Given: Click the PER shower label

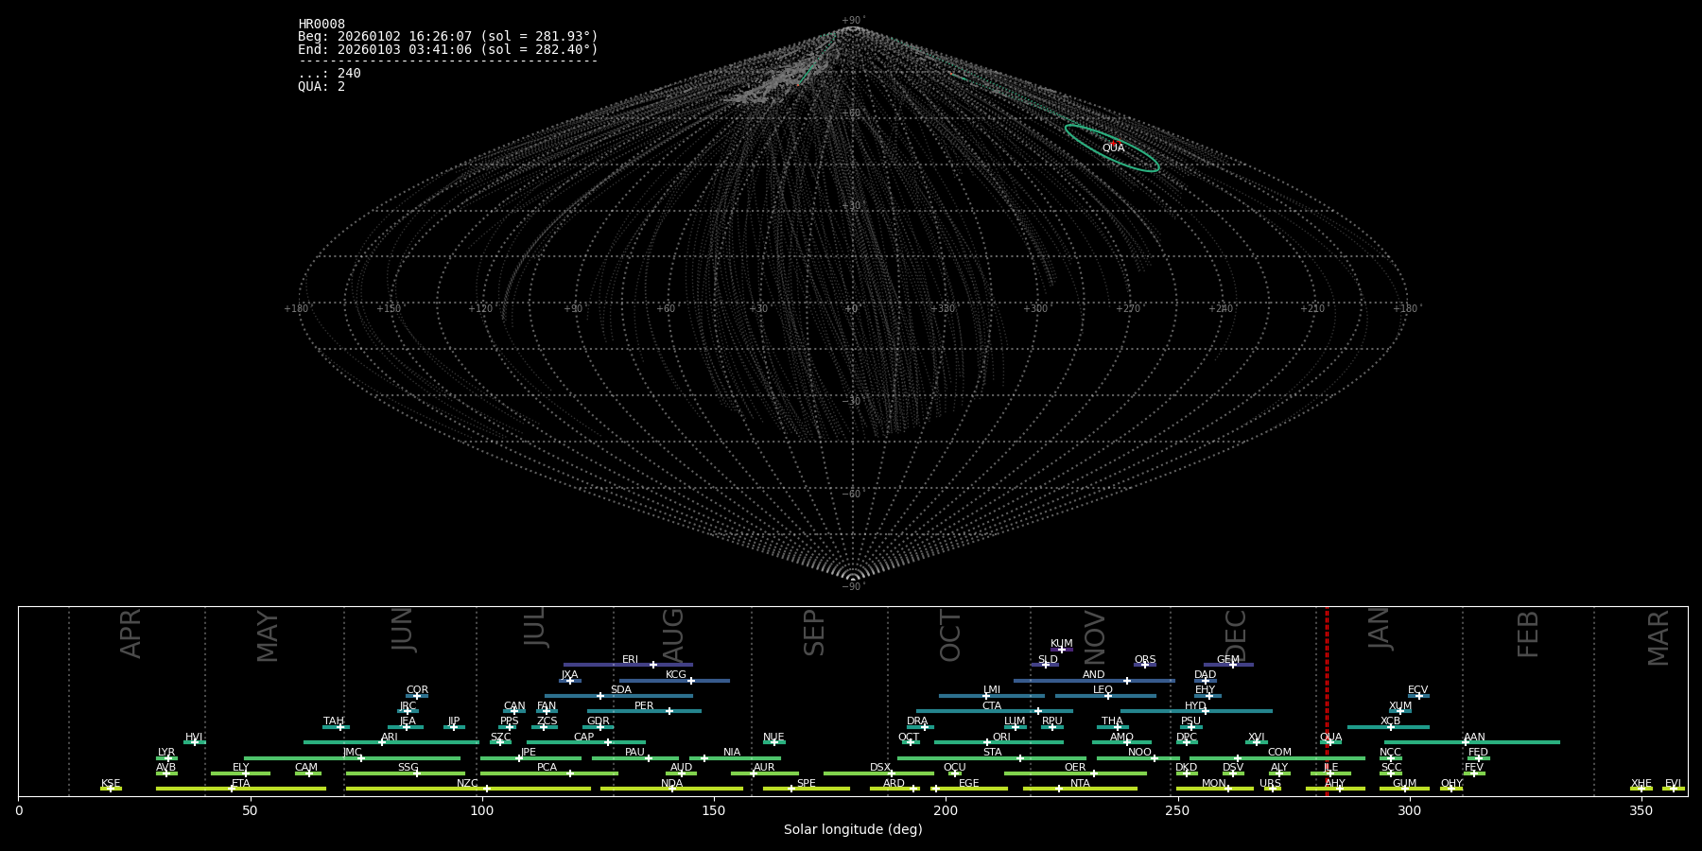Looking at the screenshot, I should [x=644, y=706].
